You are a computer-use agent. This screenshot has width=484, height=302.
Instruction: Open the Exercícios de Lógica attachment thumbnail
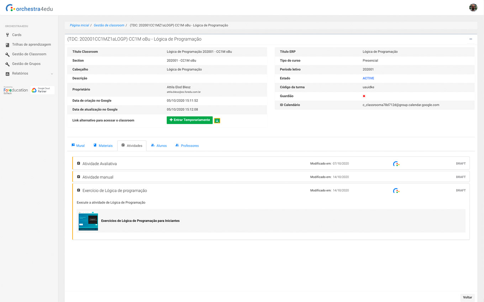tap(88, 221)
